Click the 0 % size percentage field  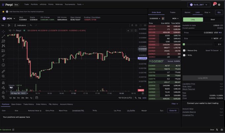tap(219, 44)
